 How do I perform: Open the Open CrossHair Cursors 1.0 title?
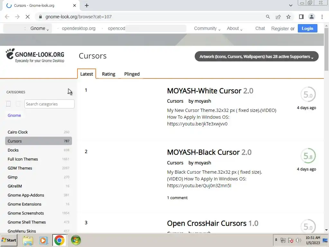tap(213, 223)
